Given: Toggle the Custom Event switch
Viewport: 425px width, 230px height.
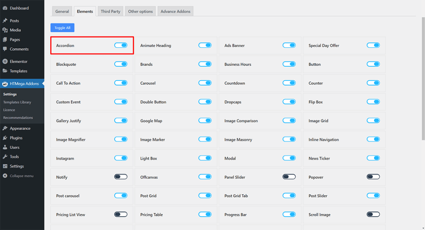Looking at the screenshot, I should point(121,102).
